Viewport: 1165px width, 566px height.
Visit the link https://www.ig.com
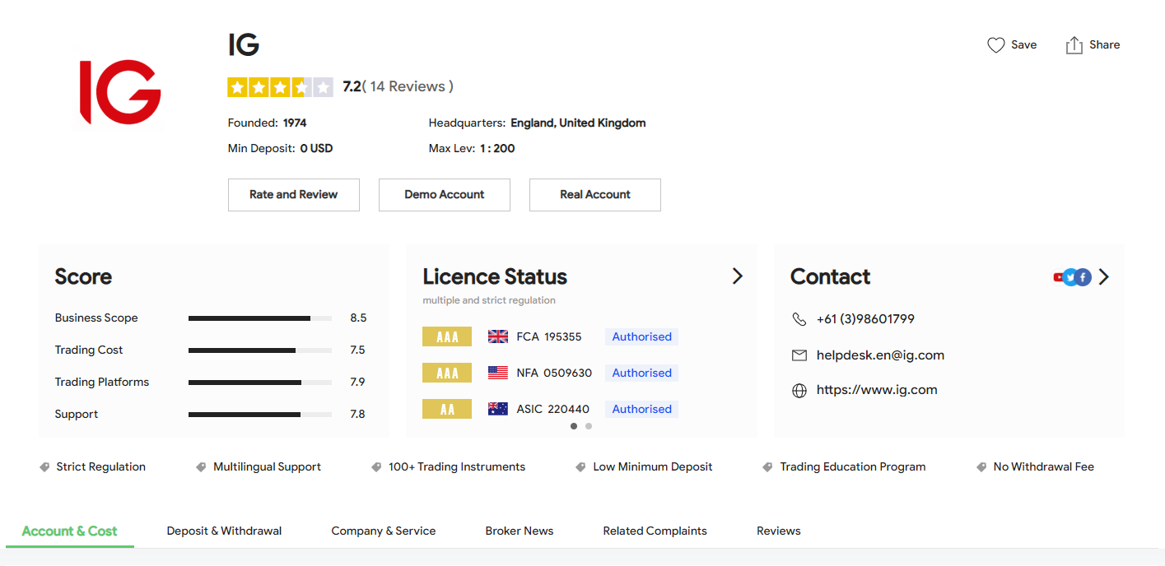click(x=876, y=390)
